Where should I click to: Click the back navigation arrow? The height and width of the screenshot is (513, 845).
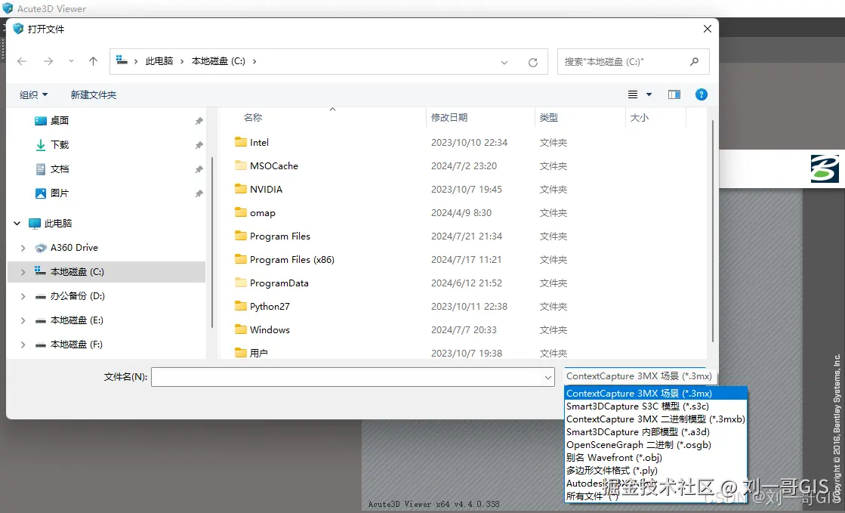tap(22, 61)
